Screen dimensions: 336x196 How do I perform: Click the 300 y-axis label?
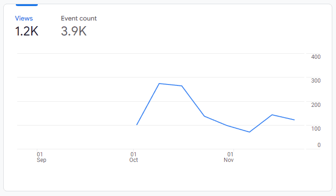pos(316,81)
